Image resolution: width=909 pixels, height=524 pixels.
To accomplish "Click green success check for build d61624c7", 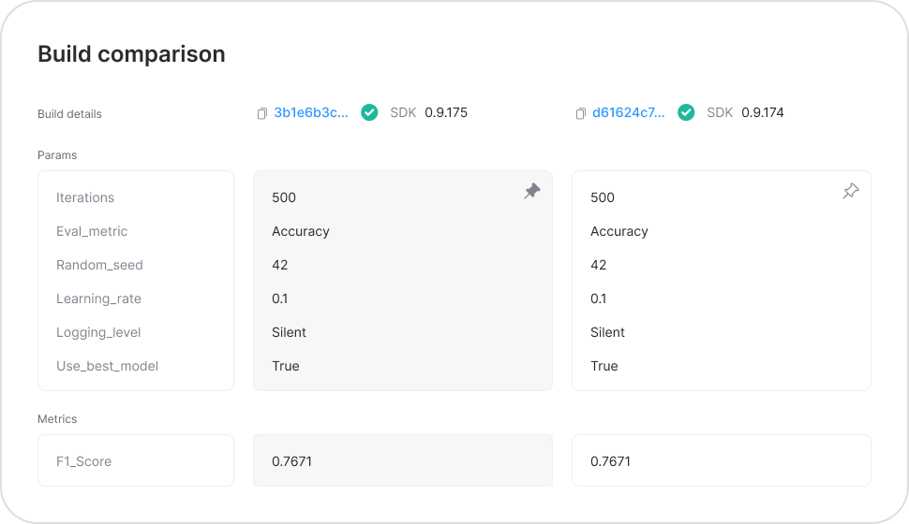I will (x=686, y=112).
